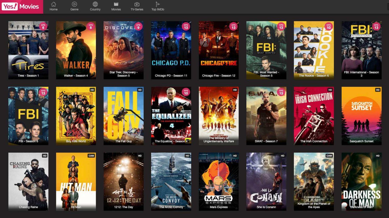The image size is (389, 218).
Task: Open FBI: International poster
Action: [x=362, y=50]
